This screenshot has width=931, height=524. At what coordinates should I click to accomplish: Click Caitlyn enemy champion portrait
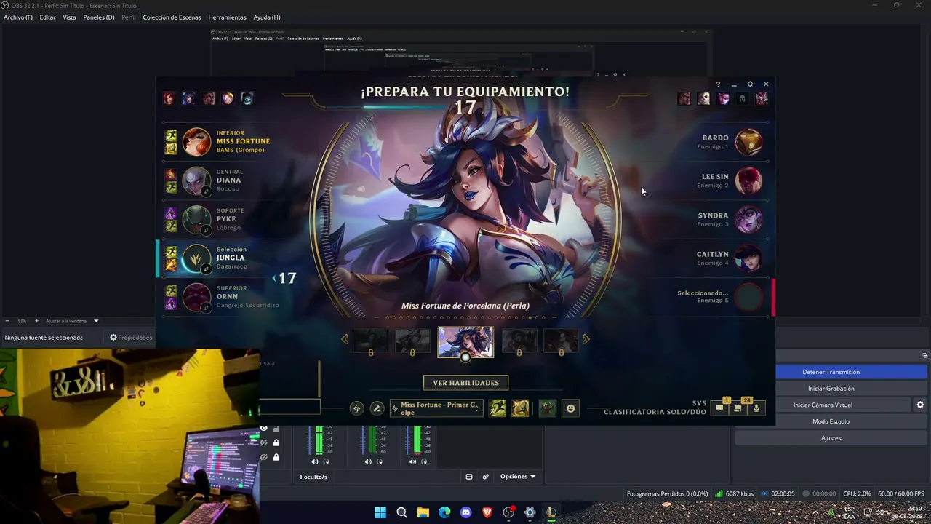coord(748,258)
